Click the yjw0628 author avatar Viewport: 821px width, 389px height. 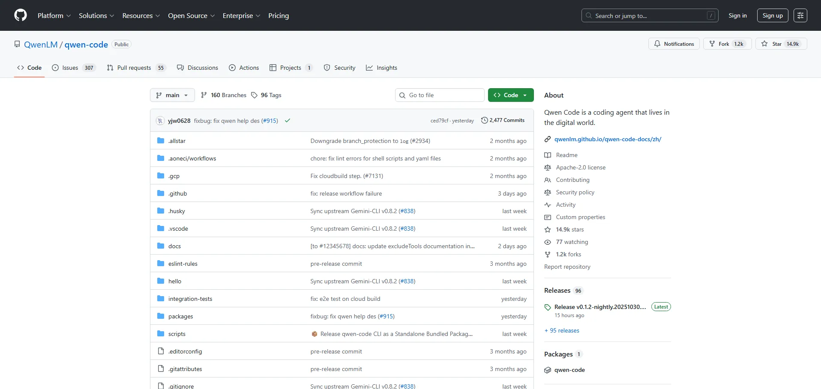click(x=160, y=121)
